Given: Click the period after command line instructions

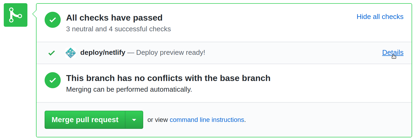Looking at the screenshot, I should pos(245,120).
